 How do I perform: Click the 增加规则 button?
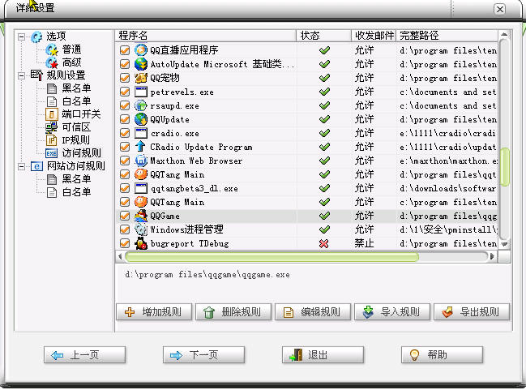tap(154, 312)
